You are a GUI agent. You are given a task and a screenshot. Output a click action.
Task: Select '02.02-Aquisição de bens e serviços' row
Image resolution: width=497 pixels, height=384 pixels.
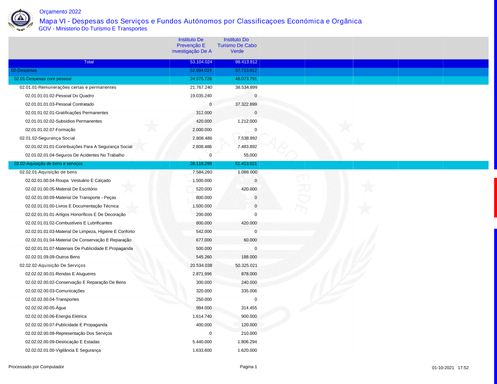(x=48, y=163)
